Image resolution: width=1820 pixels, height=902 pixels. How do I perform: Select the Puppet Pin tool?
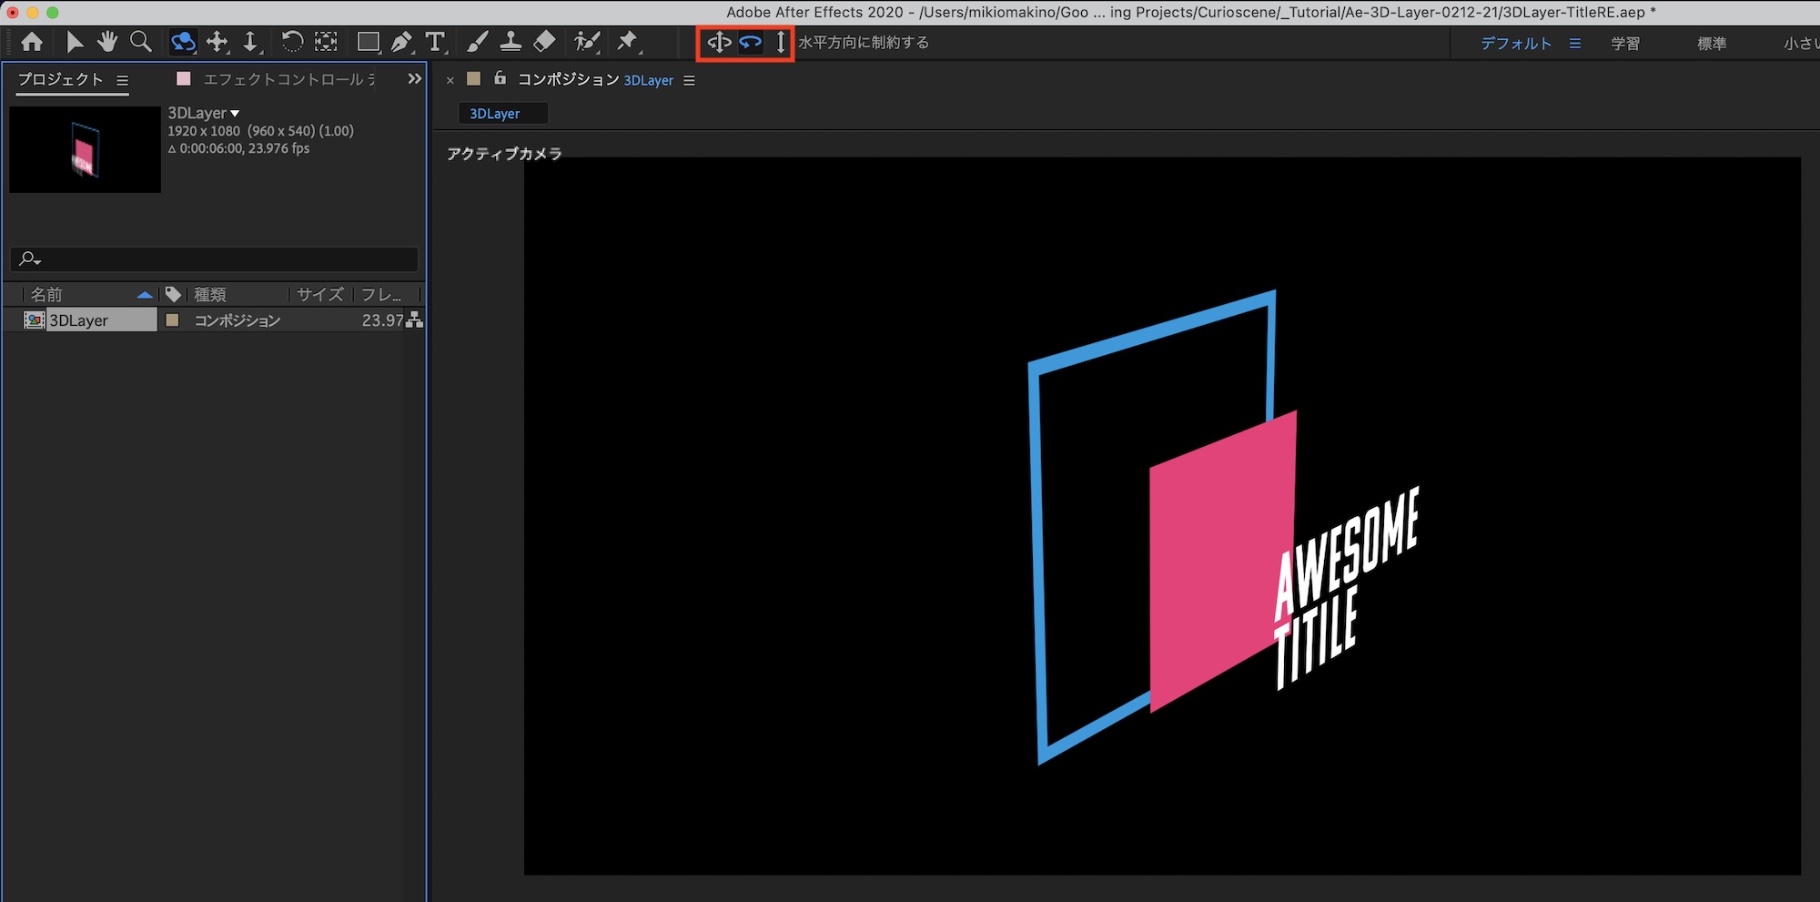[627, 42]
